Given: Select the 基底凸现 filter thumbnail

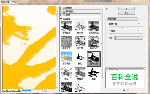Looking at the screenshot, I should coord(94,41).
